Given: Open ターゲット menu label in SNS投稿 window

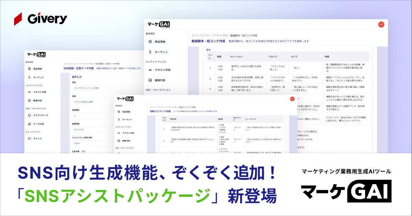Looking at the screenshot, I should 39,77.
